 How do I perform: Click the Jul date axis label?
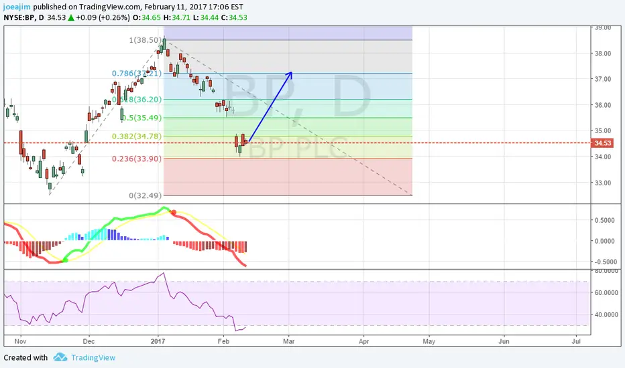[x=576, y=341]
